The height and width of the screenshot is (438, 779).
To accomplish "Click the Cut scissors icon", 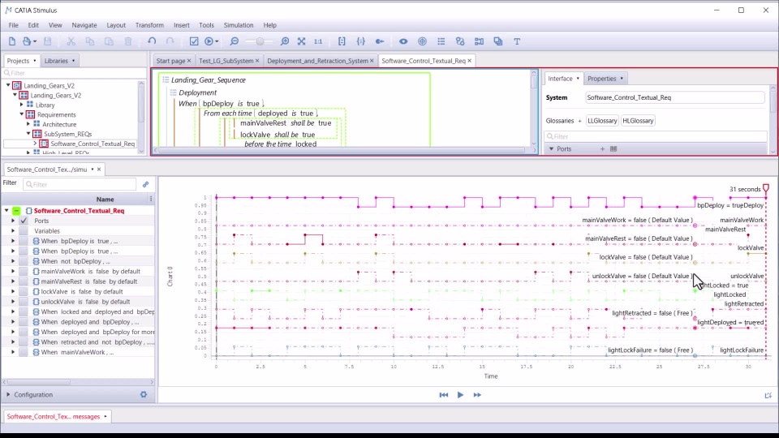I will pos(71,41).
